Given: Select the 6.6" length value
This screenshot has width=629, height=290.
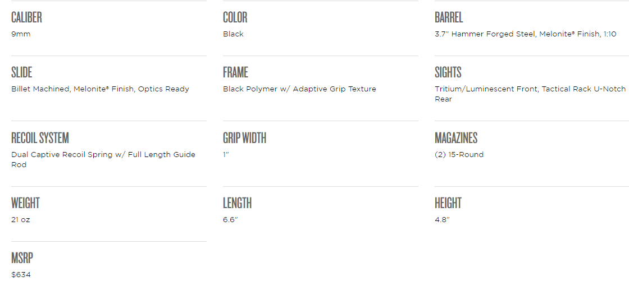Looking at the screenshot, I should coord(230,220).
